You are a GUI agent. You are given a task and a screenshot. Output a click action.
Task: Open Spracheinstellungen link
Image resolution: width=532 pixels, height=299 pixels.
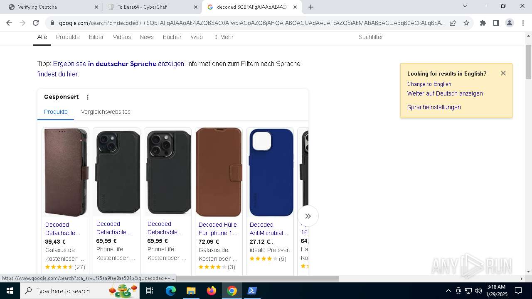(x=434, y=107)
